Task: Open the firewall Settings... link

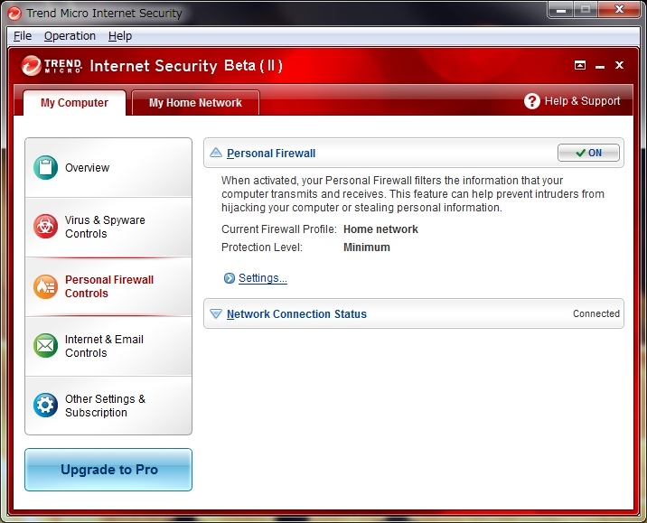Action: click(x=263, y=278)
